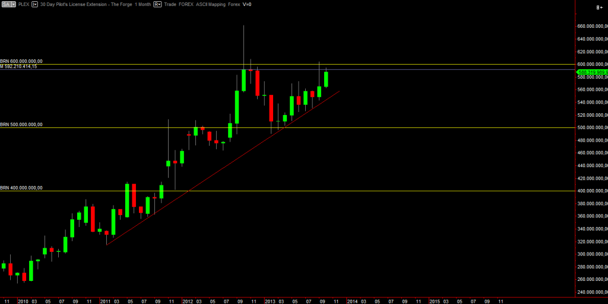Open the SA dropdown at the chart's top-left

[x=8, y=4]
